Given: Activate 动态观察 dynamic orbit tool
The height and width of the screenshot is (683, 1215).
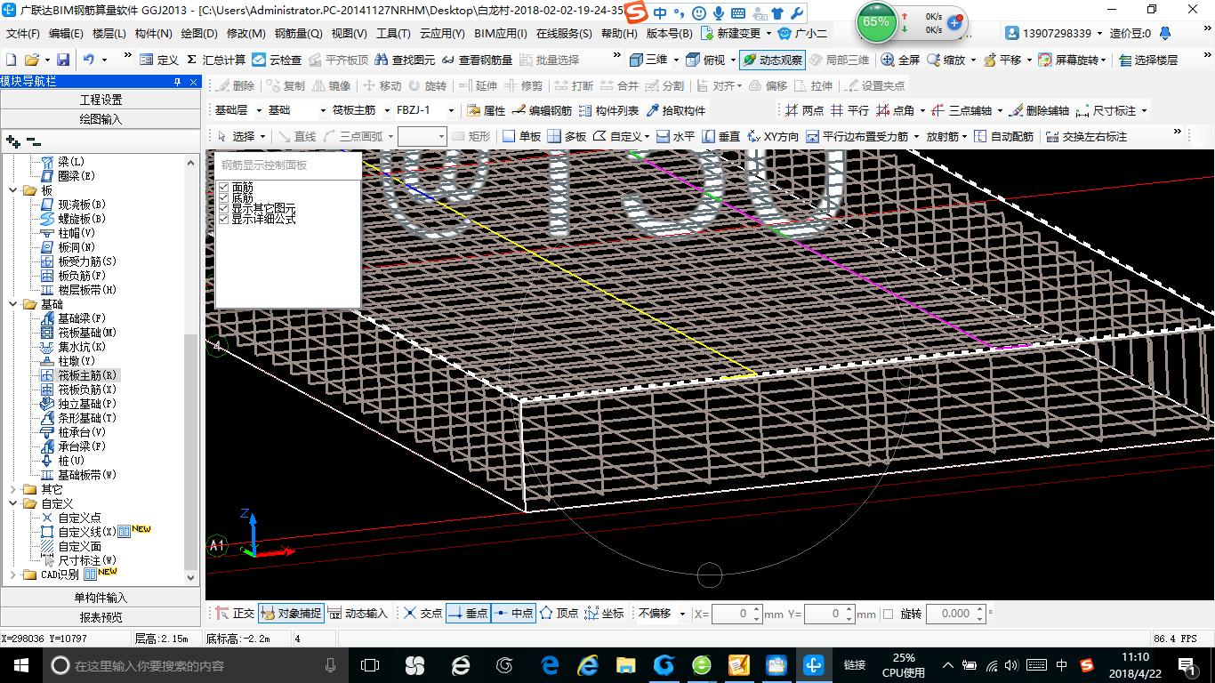Looking at the screenshot, I should (772, 60).
